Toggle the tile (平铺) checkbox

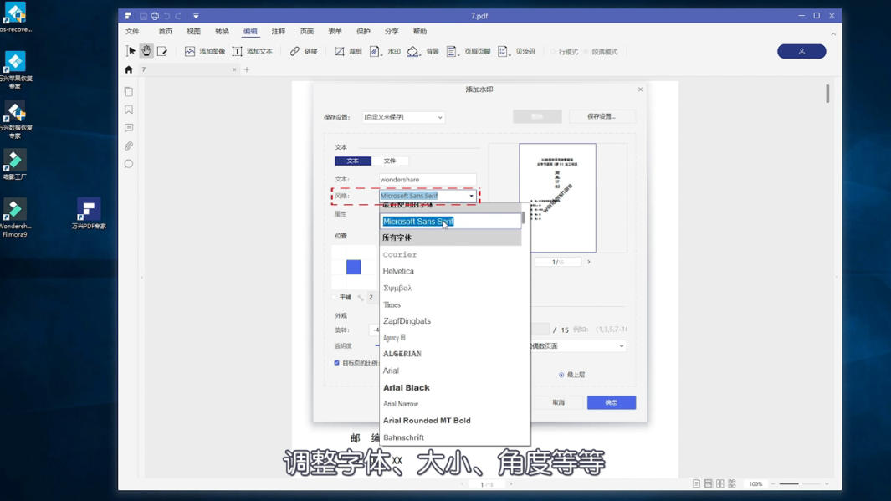(334, 297)
